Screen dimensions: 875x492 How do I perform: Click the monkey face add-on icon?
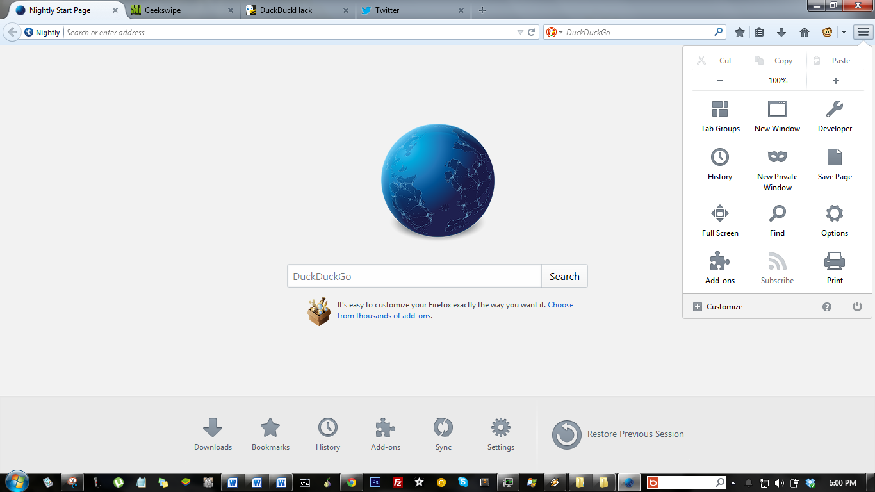click(827, 32)
